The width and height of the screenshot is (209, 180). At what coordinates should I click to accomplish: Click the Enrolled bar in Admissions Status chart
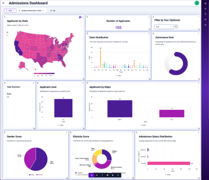pyautogui.click(x=169, y=163)
